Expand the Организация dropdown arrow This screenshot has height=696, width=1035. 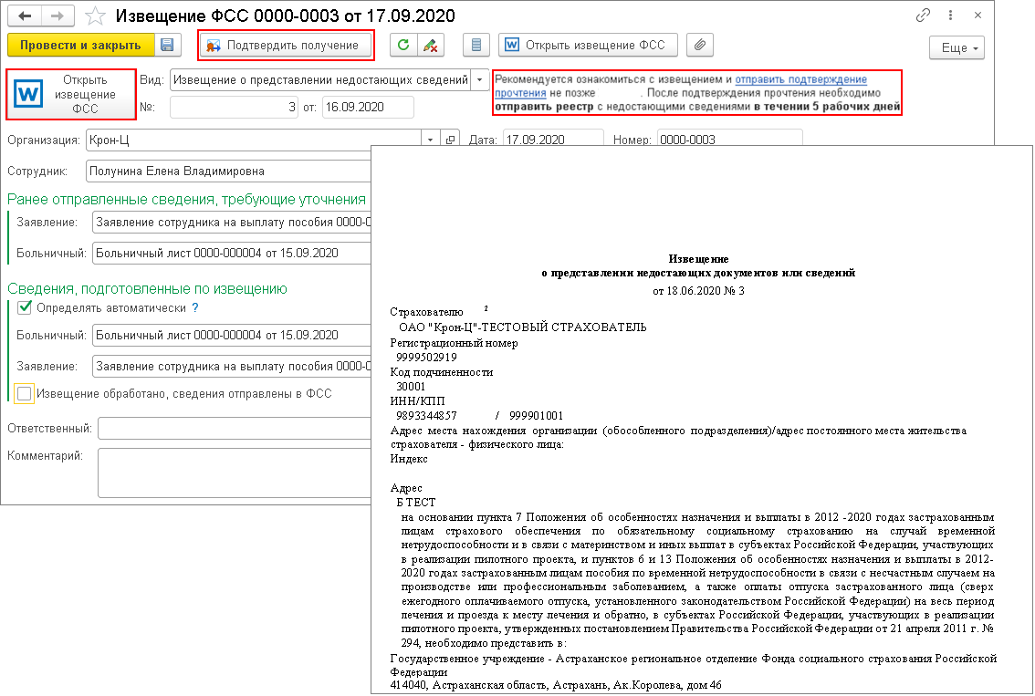(x=431, y=140)
